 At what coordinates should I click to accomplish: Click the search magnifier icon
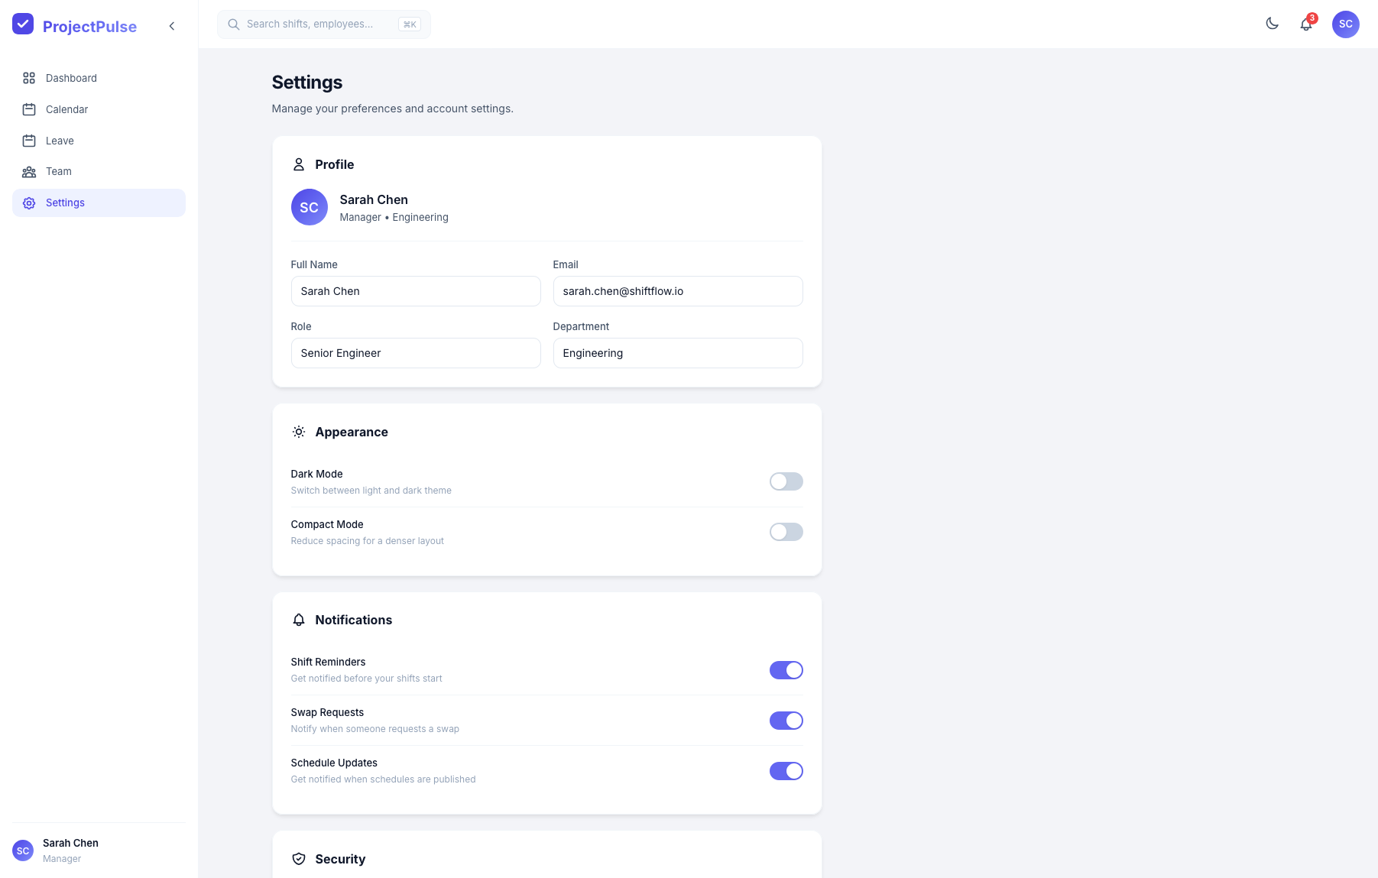(234, 24)
